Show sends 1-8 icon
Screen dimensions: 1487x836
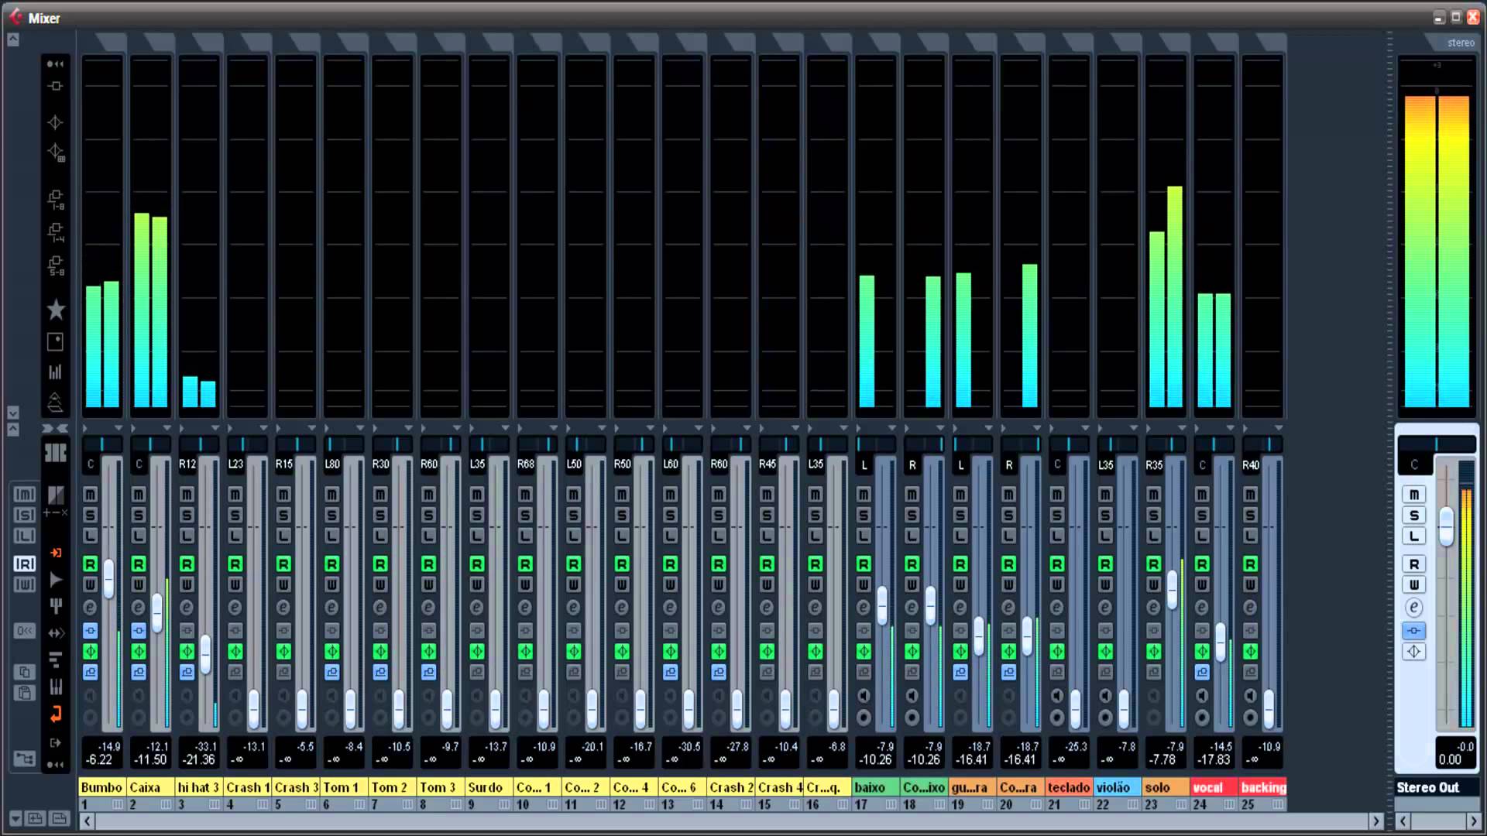[56, 199]
